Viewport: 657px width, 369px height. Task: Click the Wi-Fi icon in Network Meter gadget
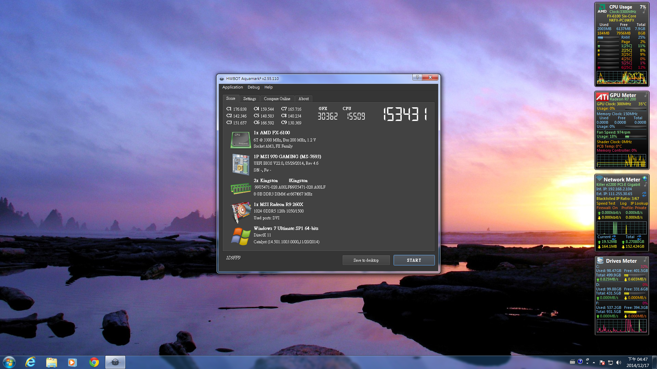click(600, 179)
